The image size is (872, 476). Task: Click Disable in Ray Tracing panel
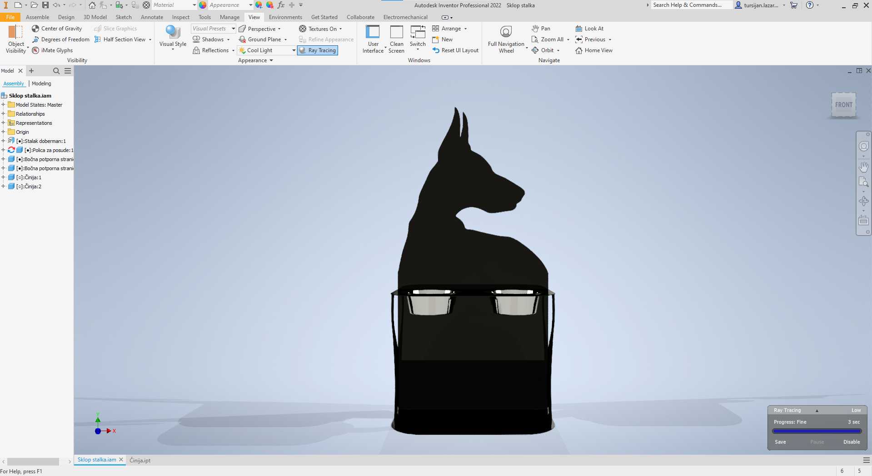point(852,442)
